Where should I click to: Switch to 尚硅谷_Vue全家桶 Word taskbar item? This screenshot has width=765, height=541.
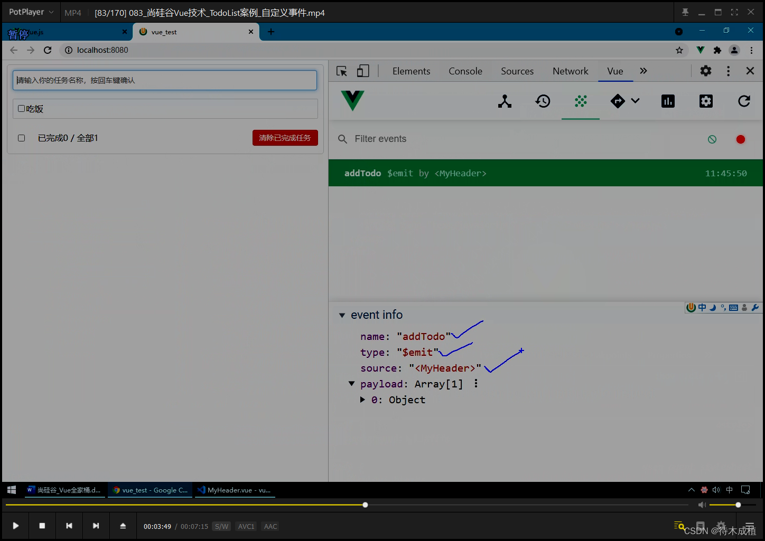click(64, 490)
